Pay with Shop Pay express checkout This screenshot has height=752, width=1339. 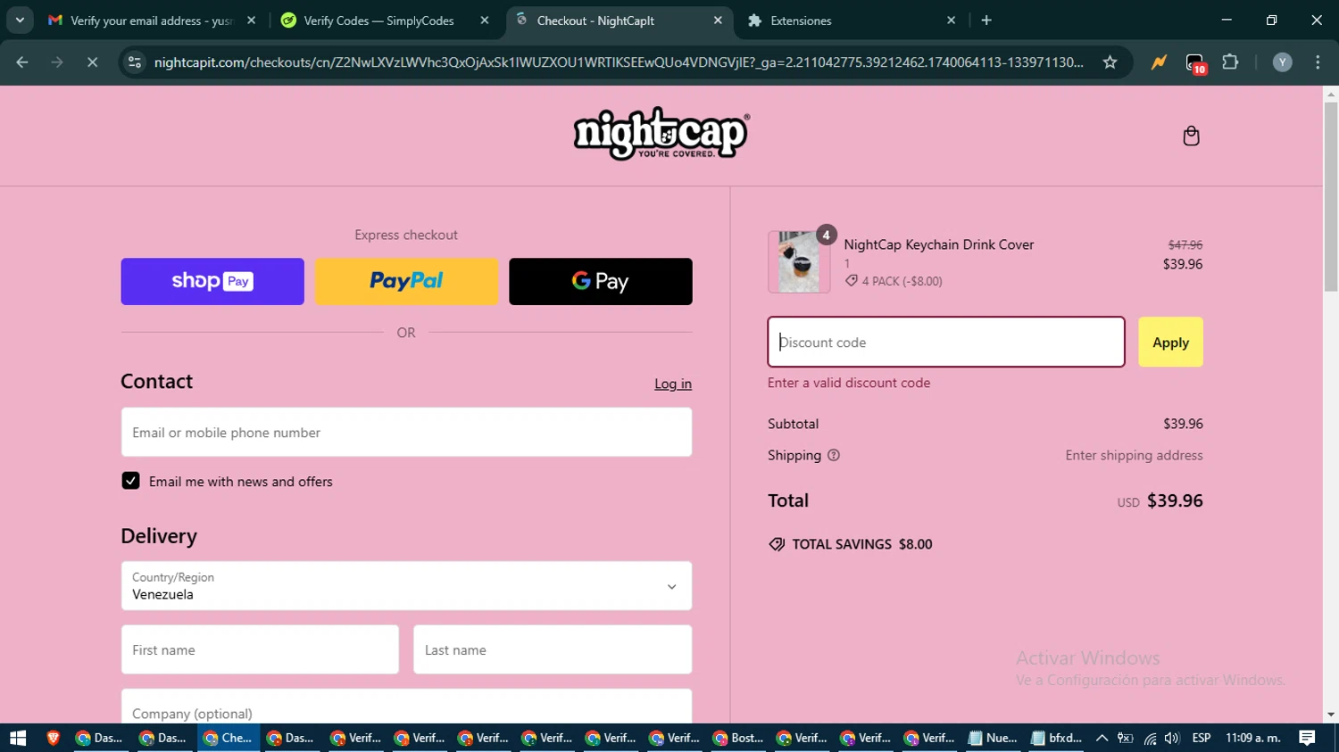(x=212, y=282)
